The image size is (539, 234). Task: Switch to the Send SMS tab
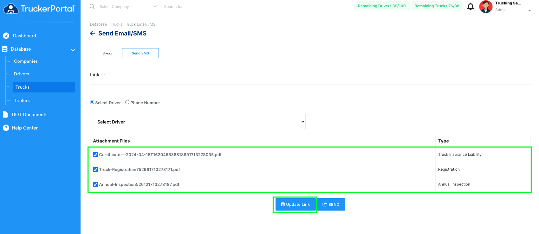[140, 53]
